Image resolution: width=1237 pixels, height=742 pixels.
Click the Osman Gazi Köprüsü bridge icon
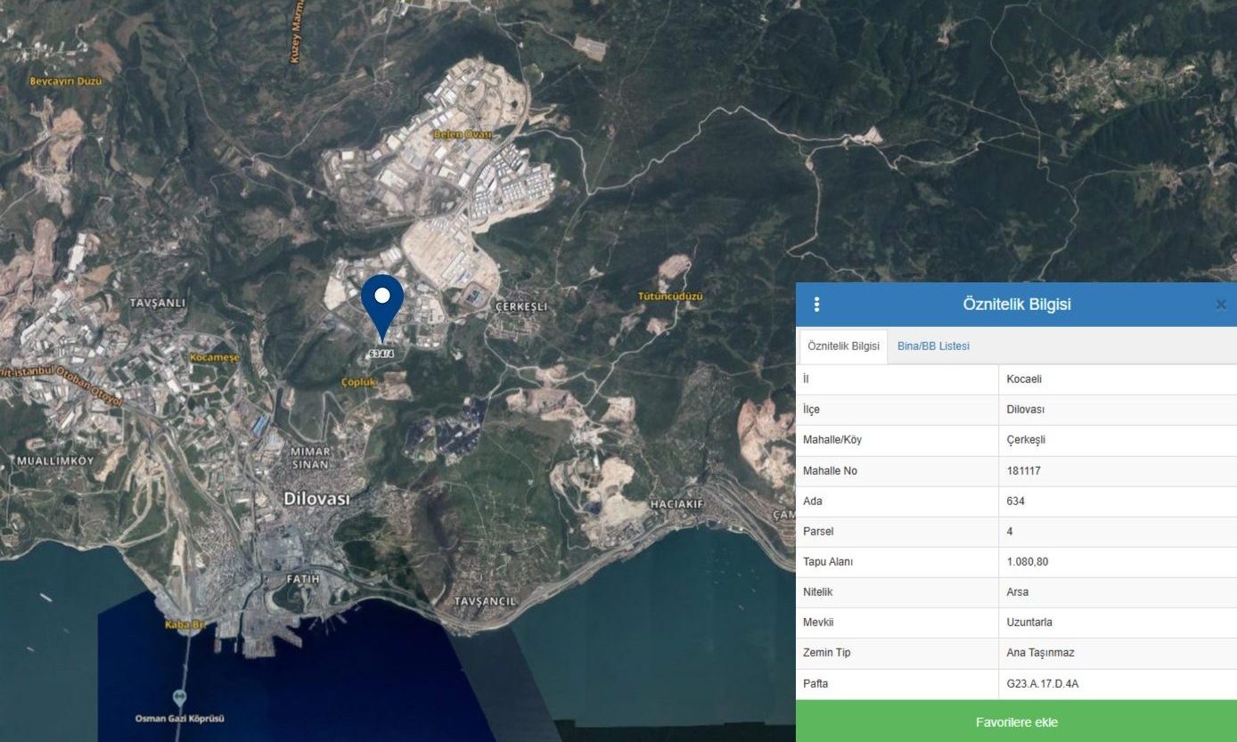pos(180,697)
